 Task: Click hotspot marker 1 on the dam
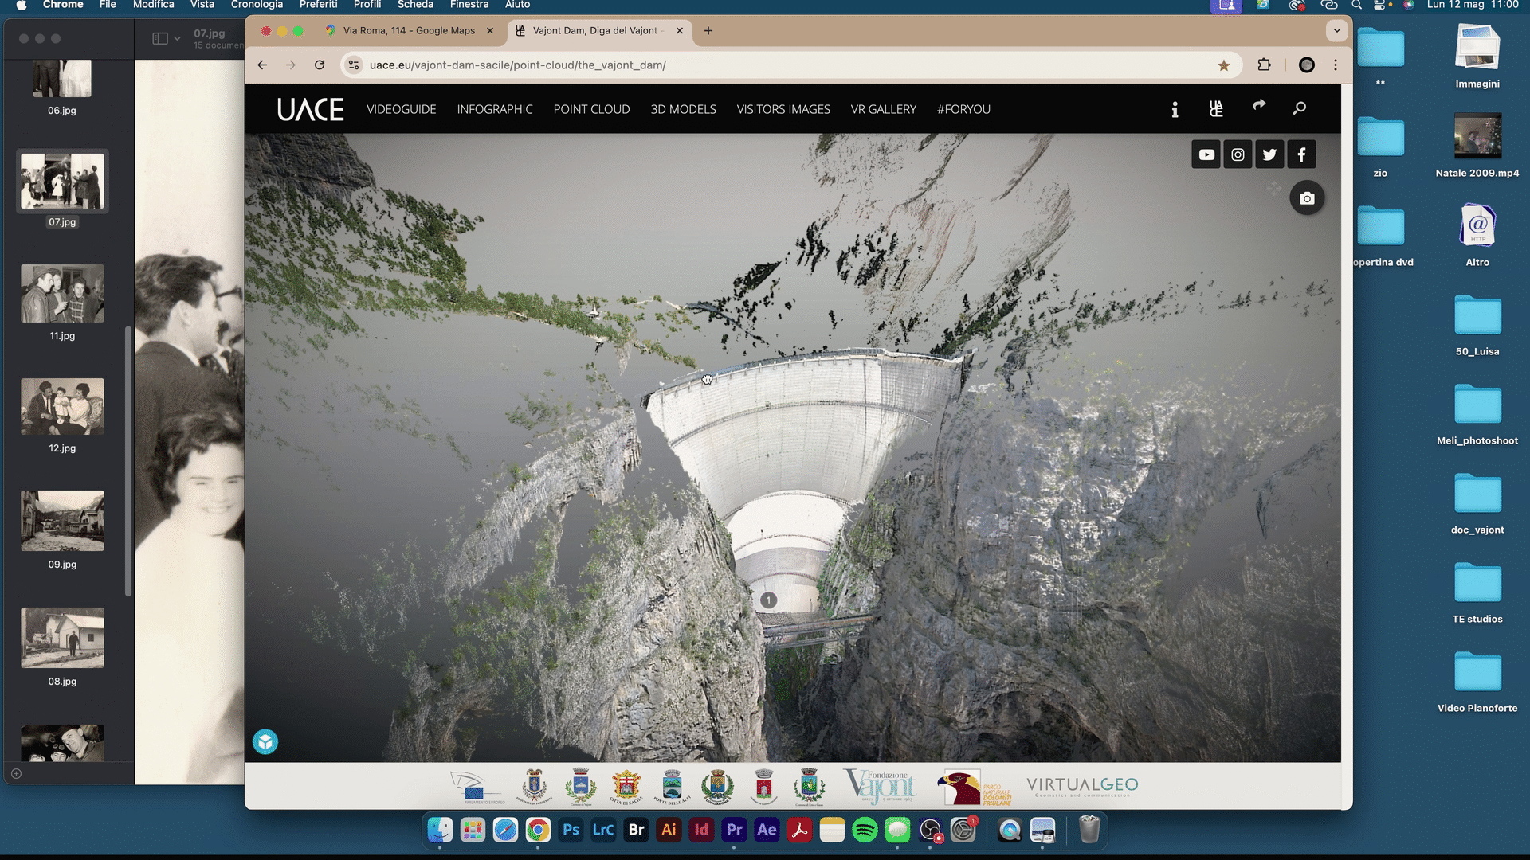click(x=768, y=600)
